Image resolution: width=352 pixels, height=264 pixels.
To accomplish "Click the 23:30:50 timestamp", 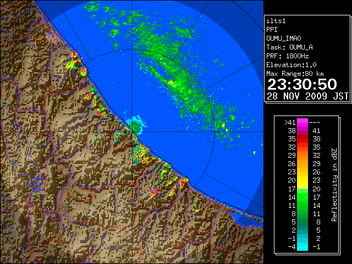I will click(302, 84).
